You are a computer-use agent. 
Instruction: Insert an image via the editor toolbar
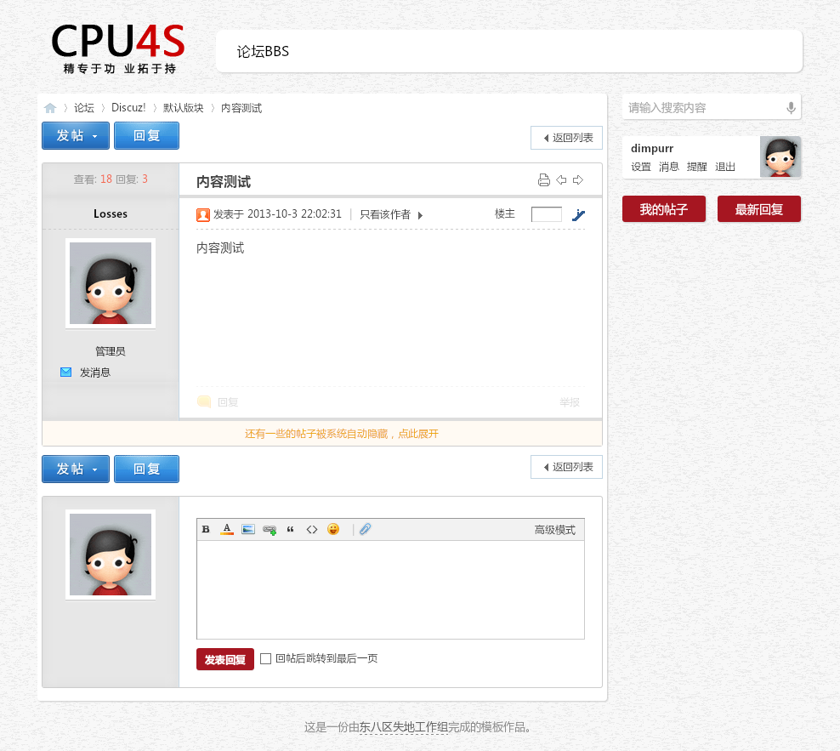[248, 530]
